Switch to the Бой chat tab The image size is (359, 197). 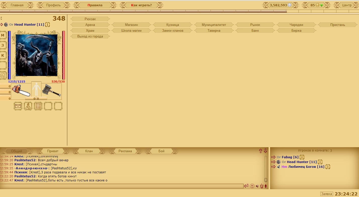162,151
